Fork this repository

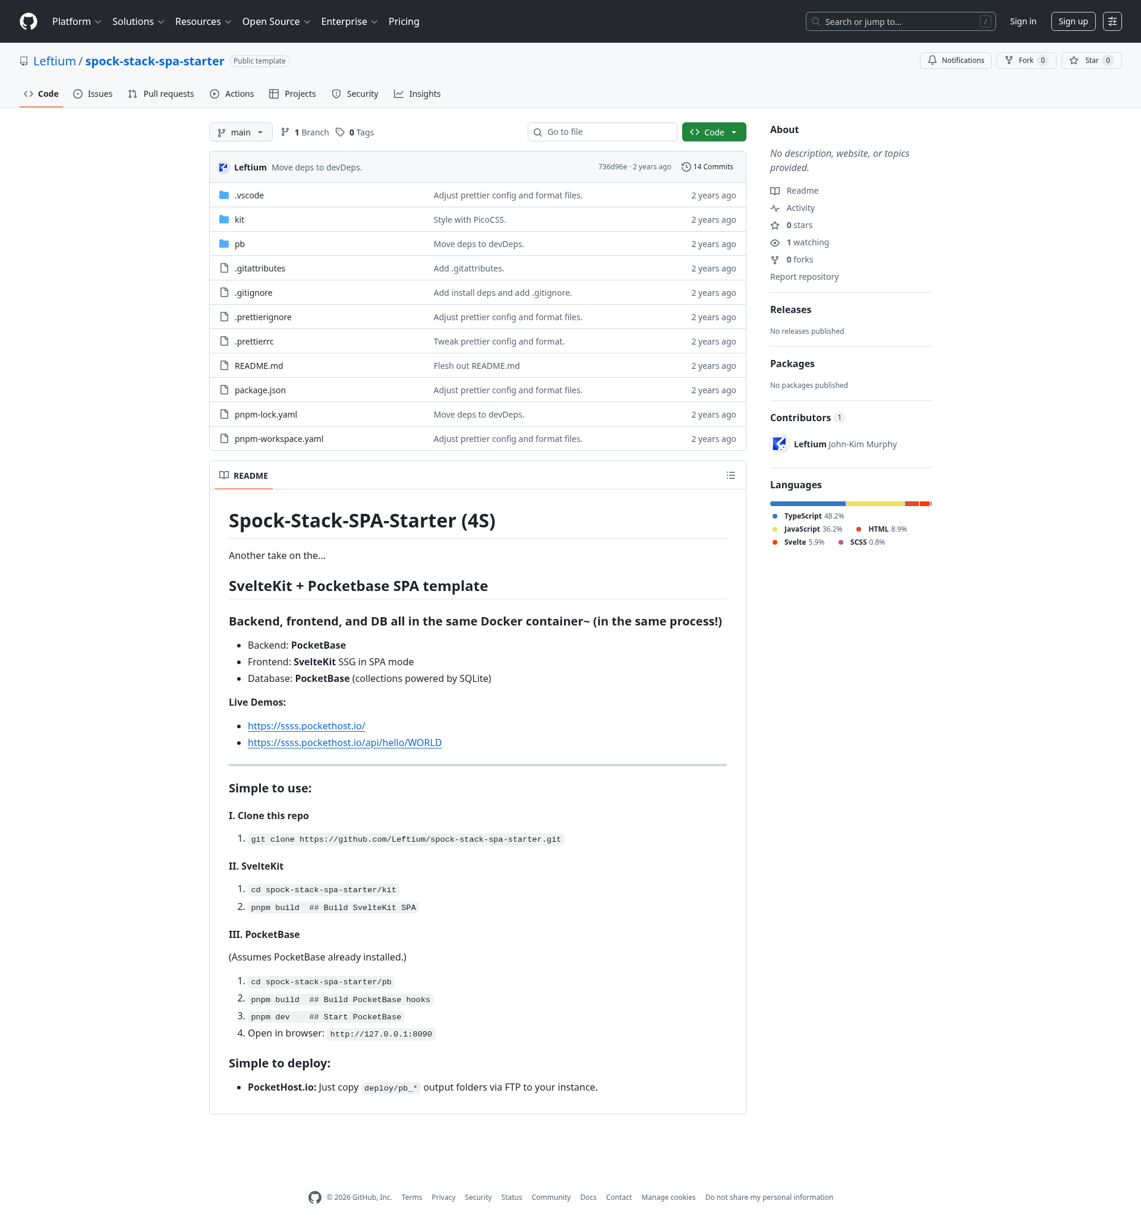coord(1026,61)
